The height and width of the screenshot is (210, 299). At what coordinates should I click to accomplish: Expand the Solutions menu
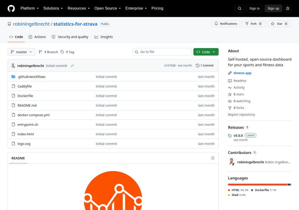pyautogui.click(x=53, y=8)
